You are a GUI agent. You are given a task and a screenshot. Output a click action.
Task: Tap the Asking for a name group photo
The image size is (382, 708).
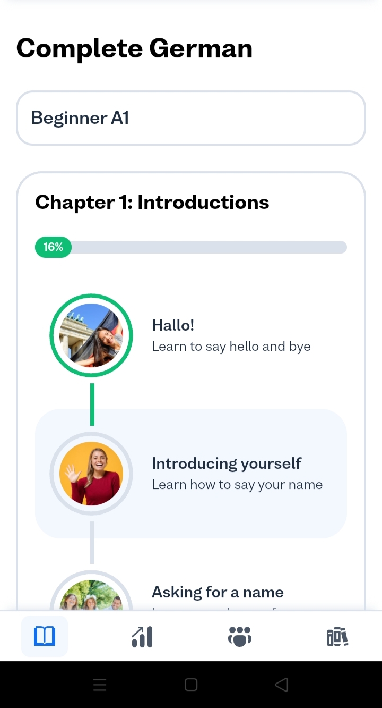pyautogui.click(x=91, y=598)
